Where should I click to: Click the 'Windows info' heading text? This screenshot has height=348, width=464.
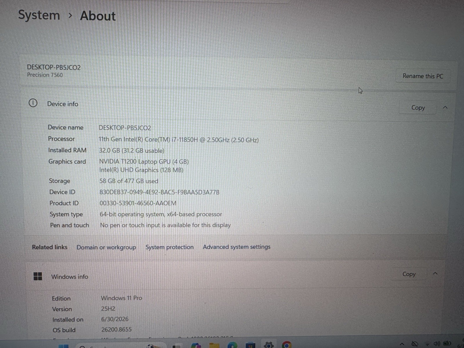click(70, 277)
